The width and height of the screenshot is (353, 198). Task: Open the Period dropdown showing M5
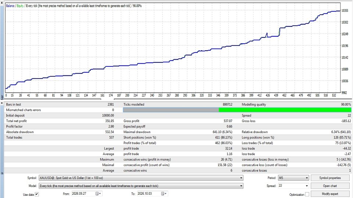[293, 178]
